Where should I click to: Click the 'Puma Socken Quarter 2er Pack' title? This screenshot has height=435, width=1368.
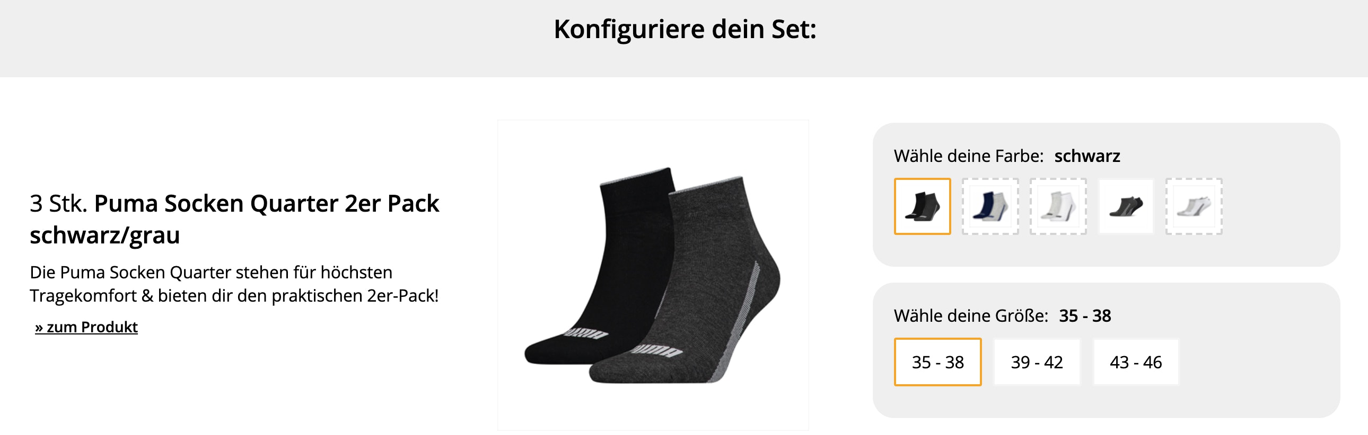(267, 203)
